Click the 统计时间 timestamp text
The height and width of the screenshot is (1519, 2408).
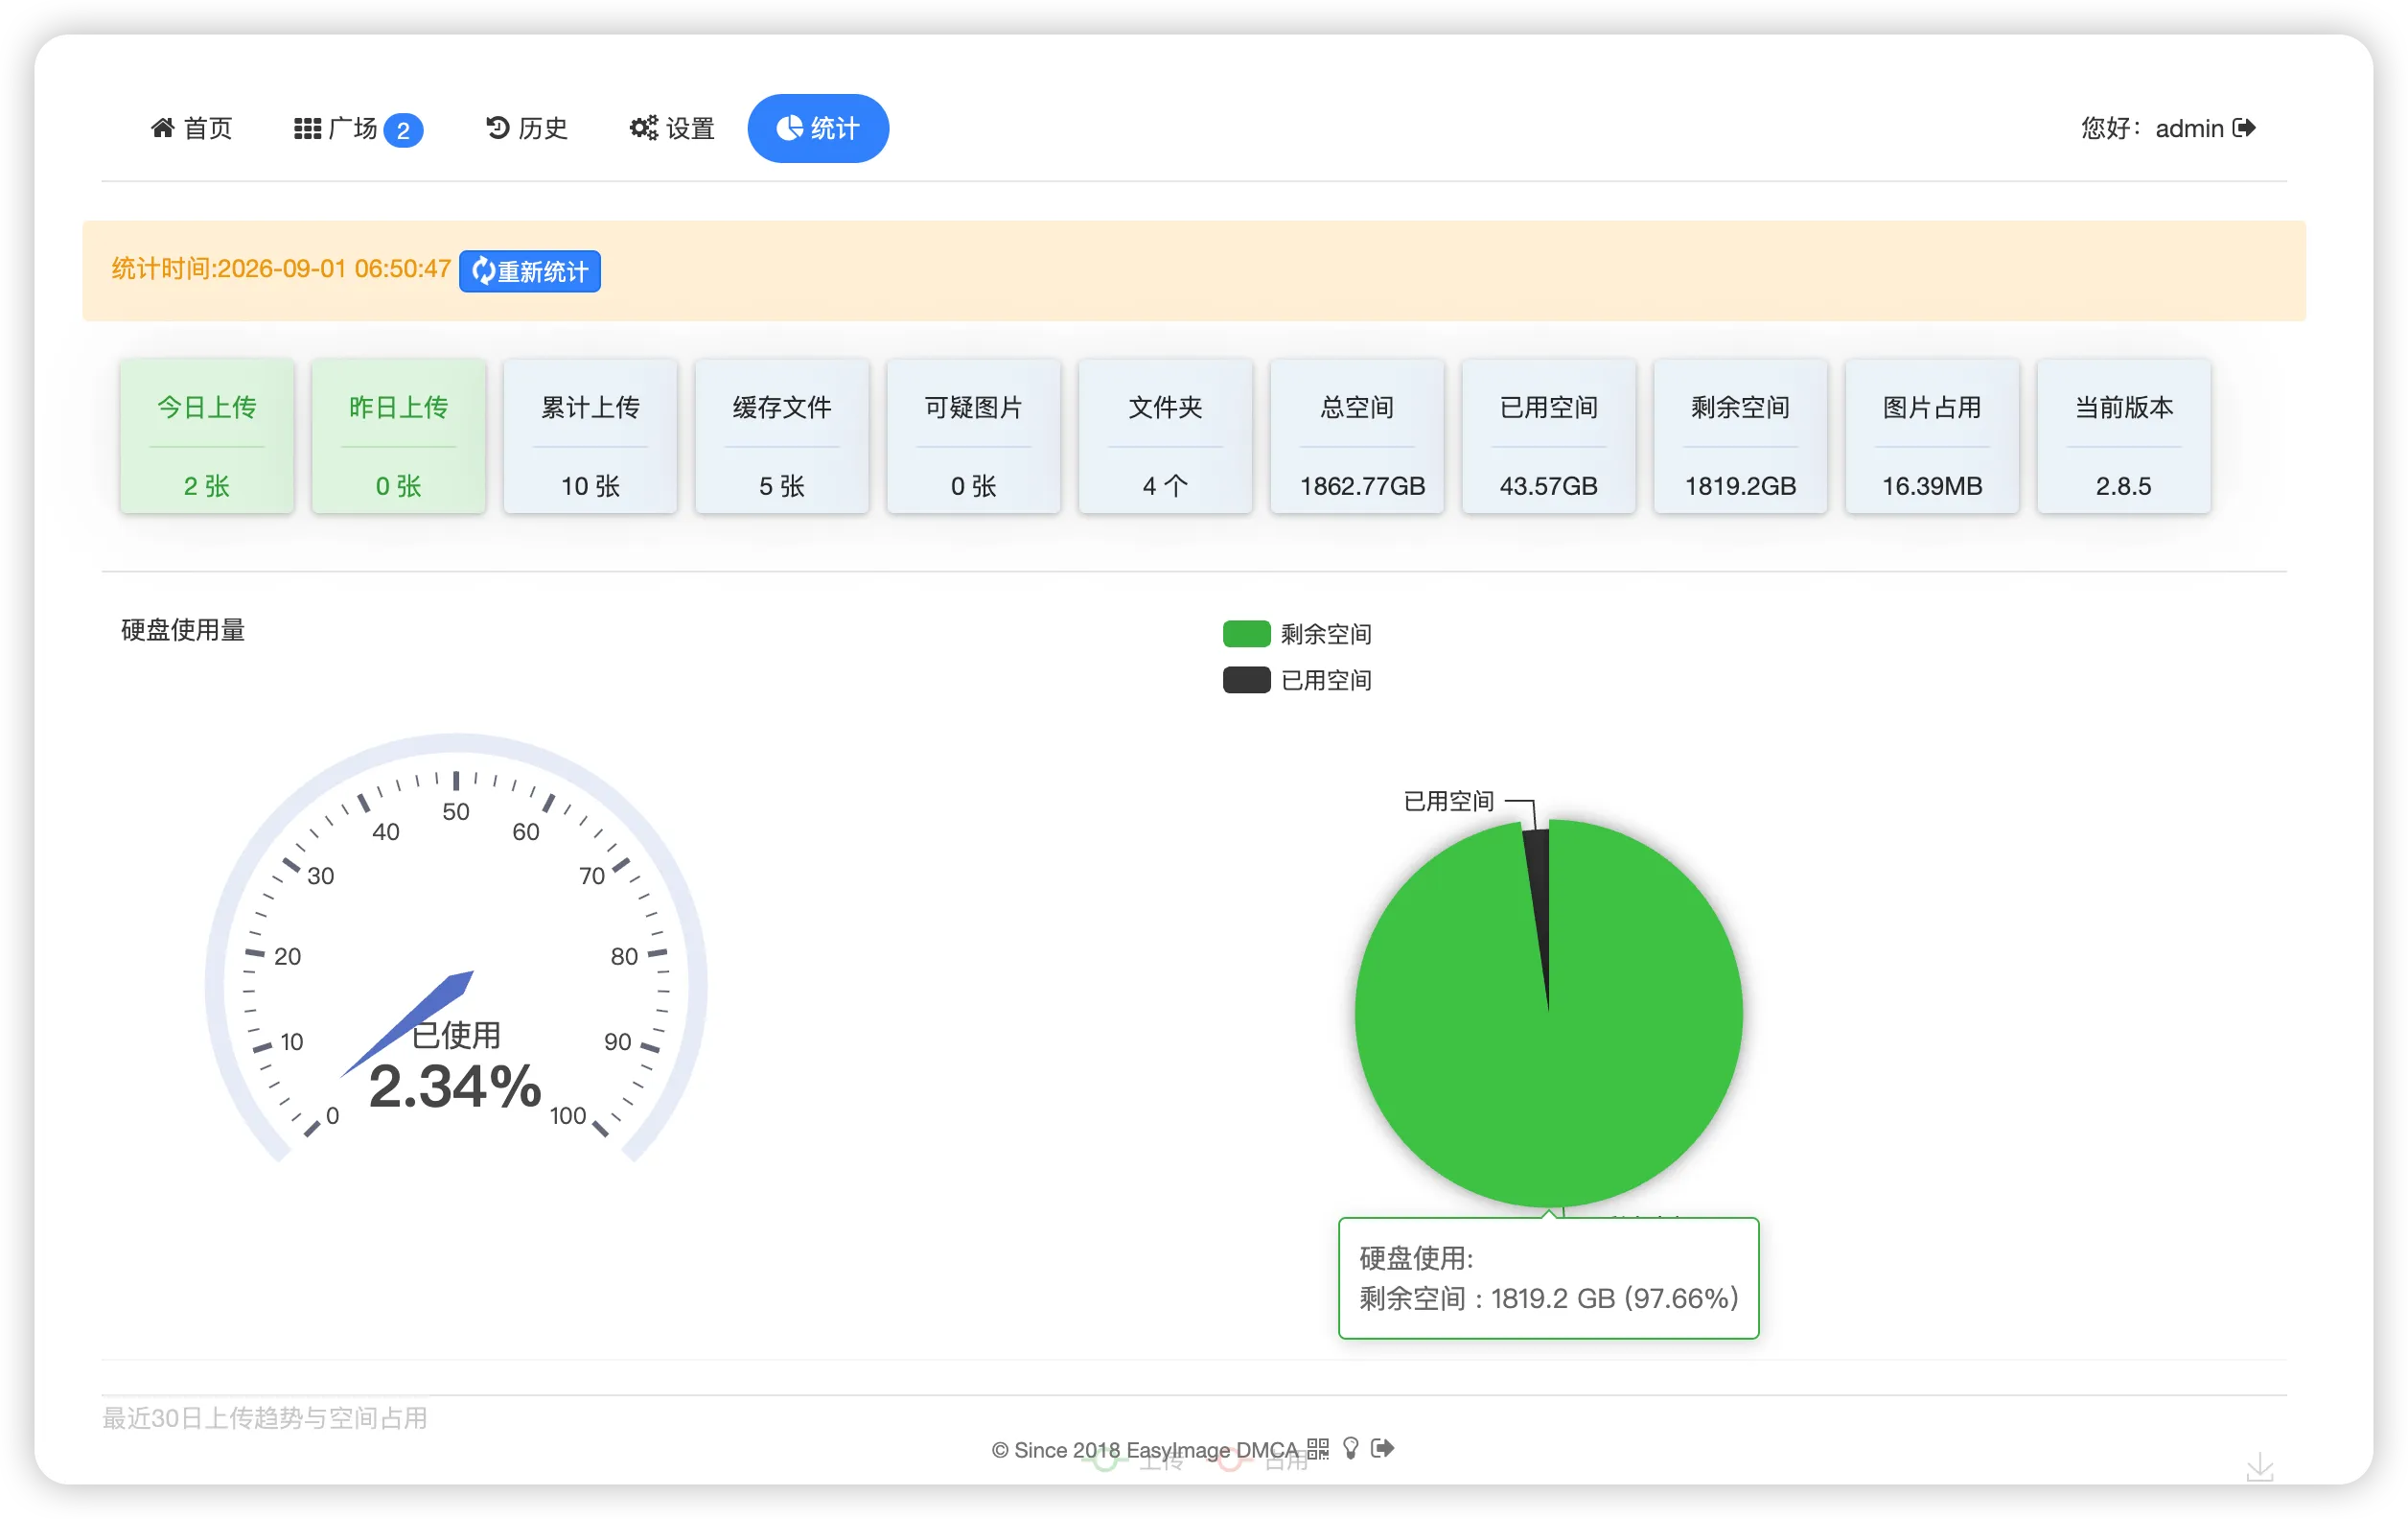pos(281,269)
